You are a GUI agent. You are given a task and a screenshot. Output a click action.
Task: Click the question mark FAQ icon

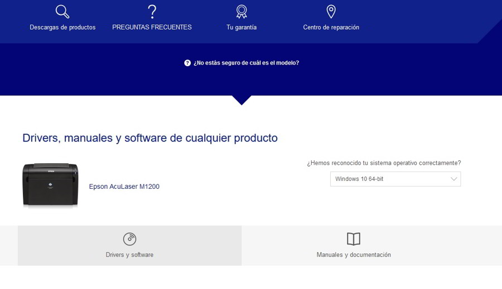click(x=152, y=12)
